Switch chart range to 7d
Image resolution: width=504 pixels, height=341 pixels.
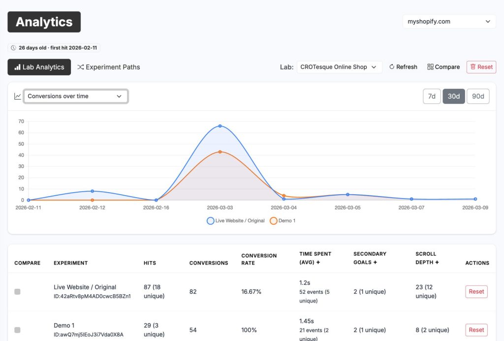pyautogui.click(x=432, y=96)
